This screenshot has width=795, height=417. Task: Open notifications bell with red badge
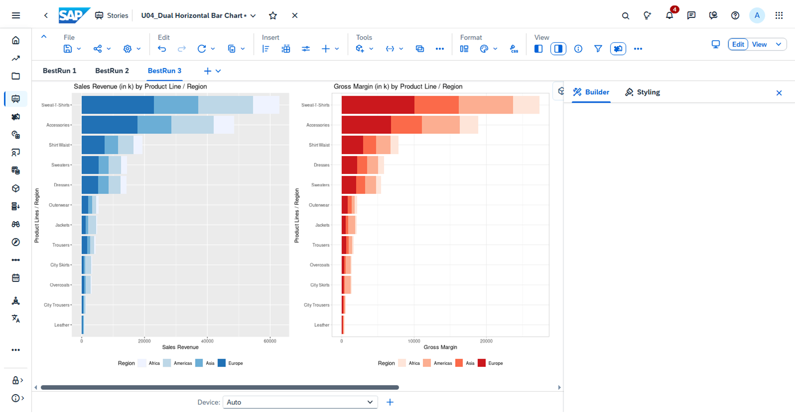(670, 15)
